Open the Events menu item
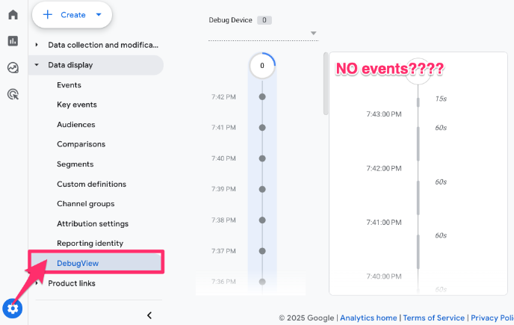 pyautogui.click(x=69, y=85)
